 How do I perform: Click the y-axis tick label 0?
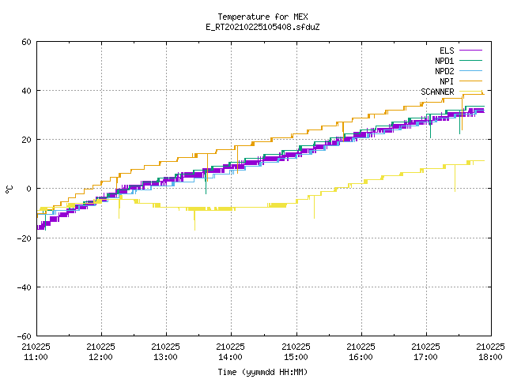tap(28, 189)
